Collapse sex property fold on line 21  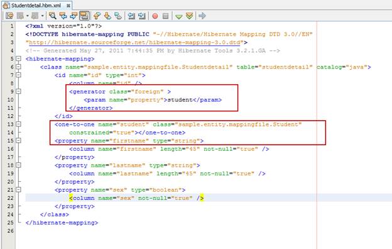[18, 190]
